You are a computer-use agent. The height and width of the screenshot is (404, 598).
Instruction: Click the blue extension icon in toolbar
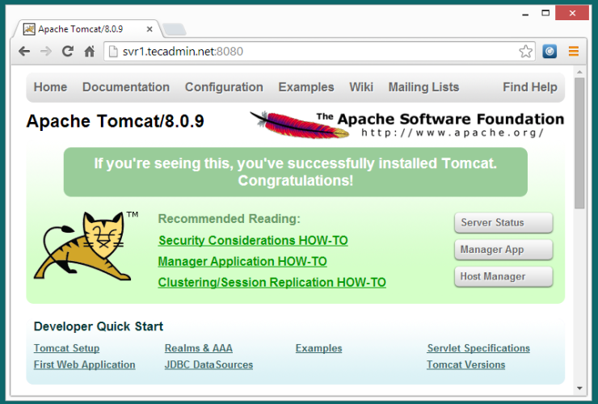tap(550, 52)
